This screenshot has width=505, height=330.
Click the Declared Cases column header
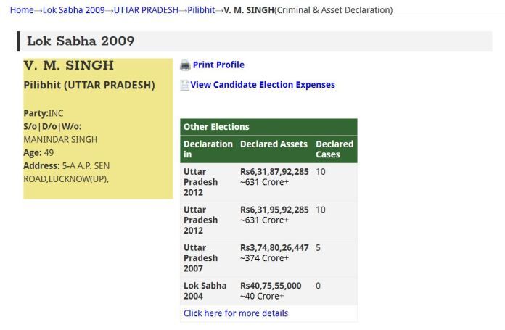334,149
